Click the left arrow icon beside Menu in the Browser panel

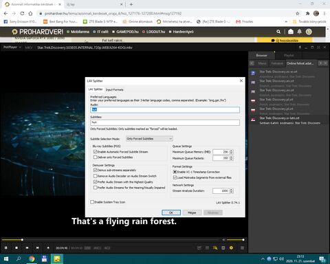pyautogui.click(x=252, y=63)
